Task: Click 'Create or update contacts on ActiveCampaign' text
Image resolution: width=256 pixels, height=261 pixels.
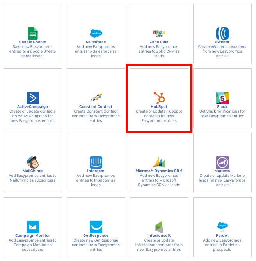Action: 32,116
